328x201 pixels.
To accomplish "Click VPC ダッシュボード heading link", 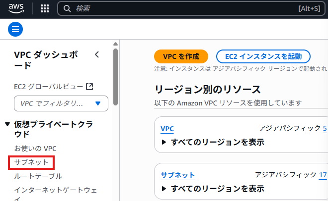I will (46, 60).
